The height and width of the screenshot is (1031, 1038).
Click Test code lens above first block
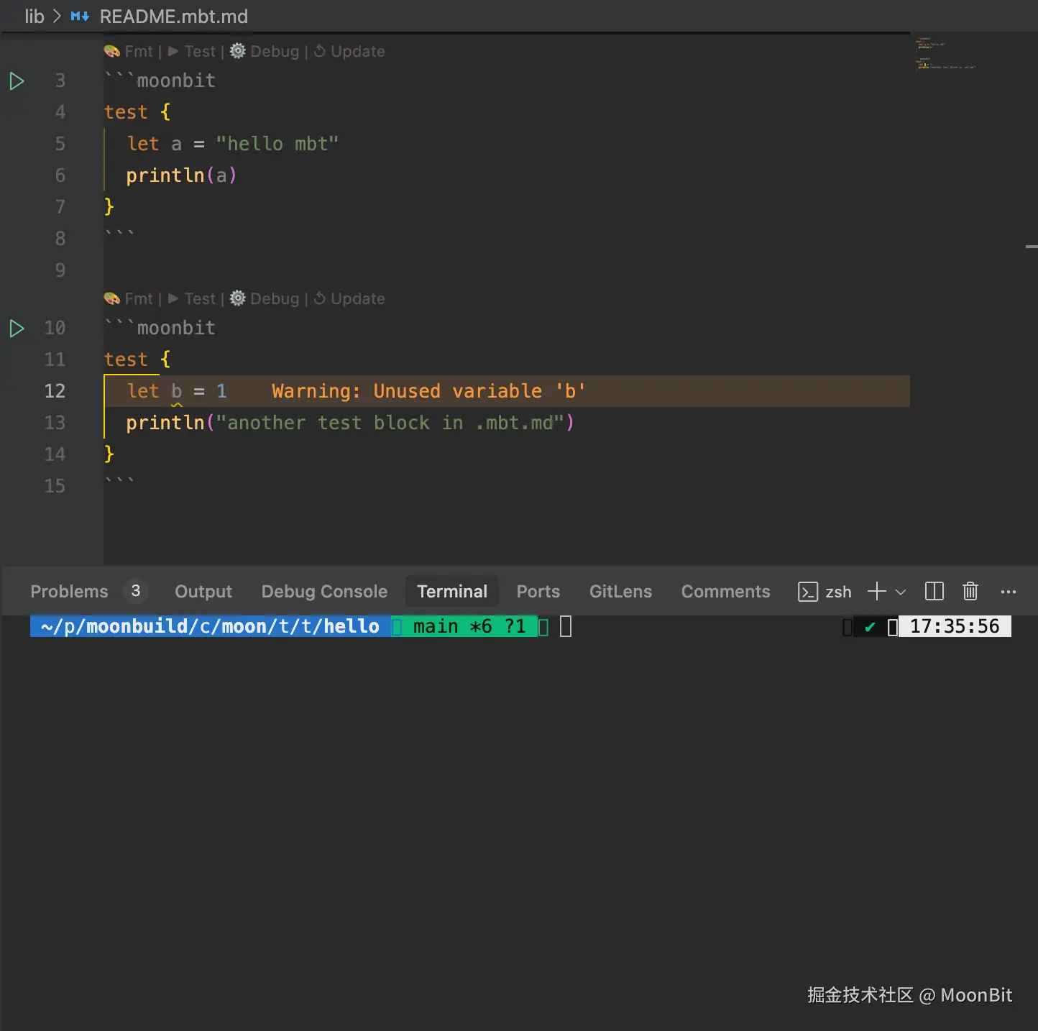(x=192, y=52)
